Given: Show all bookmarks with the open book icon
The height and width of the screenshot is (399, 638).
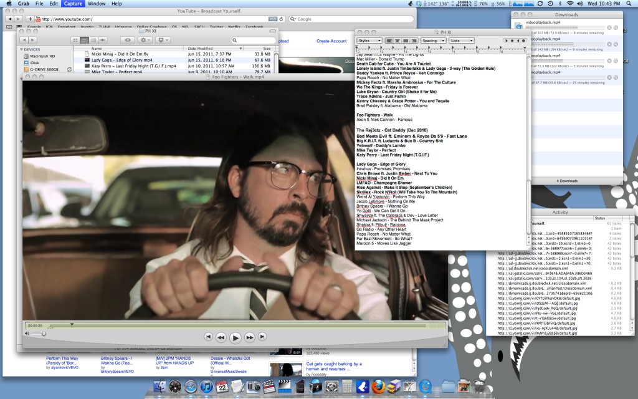Looking at the screenshot, I should tap(9, 27).
